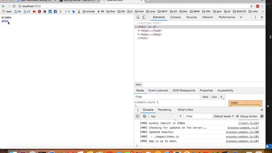The image size is (272, 153).
Task: Click the console Filter field
Action: pyautogui.click(x=198, y=116)
